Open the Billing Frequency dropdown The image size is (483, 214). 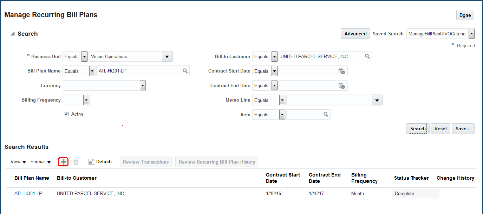pyautogui.click(x=86, y=100)
